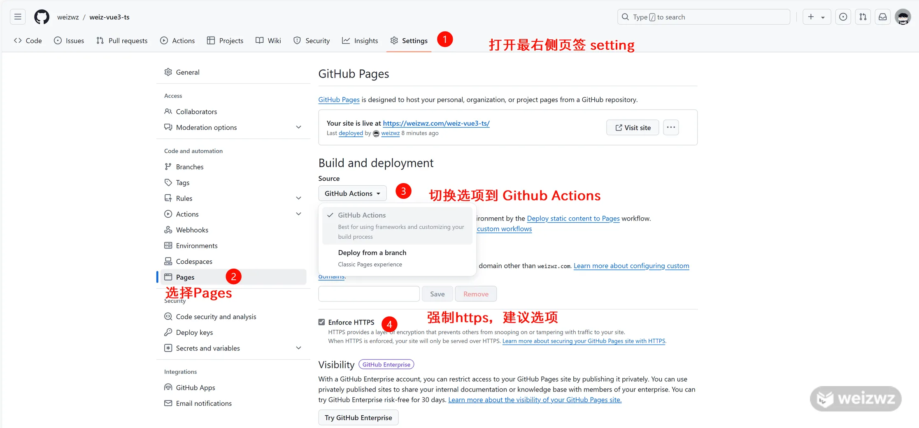Click the GitHub Octocat logo
919x428 pixels.
42,17
